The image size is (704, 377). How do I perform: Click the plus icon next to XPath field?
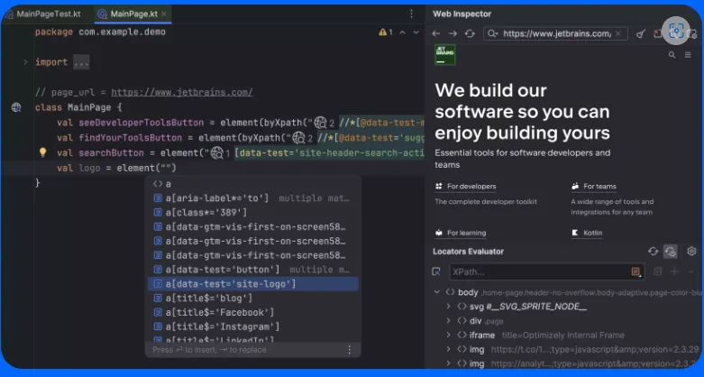[674, 271]
